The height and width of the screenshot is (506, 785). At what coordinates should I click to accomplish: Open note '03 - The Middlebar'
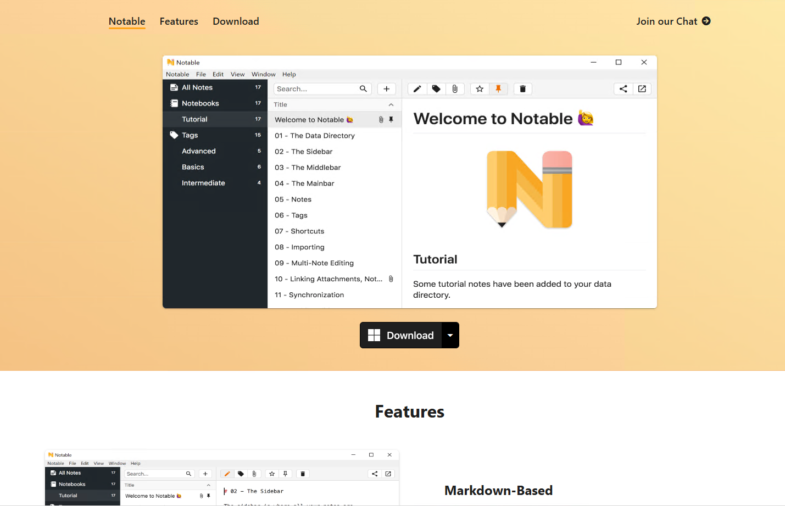coord(335,168)
